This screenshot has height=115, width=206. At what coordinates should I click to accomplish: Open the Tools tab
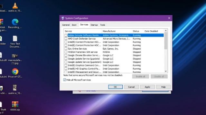point(102,25)
